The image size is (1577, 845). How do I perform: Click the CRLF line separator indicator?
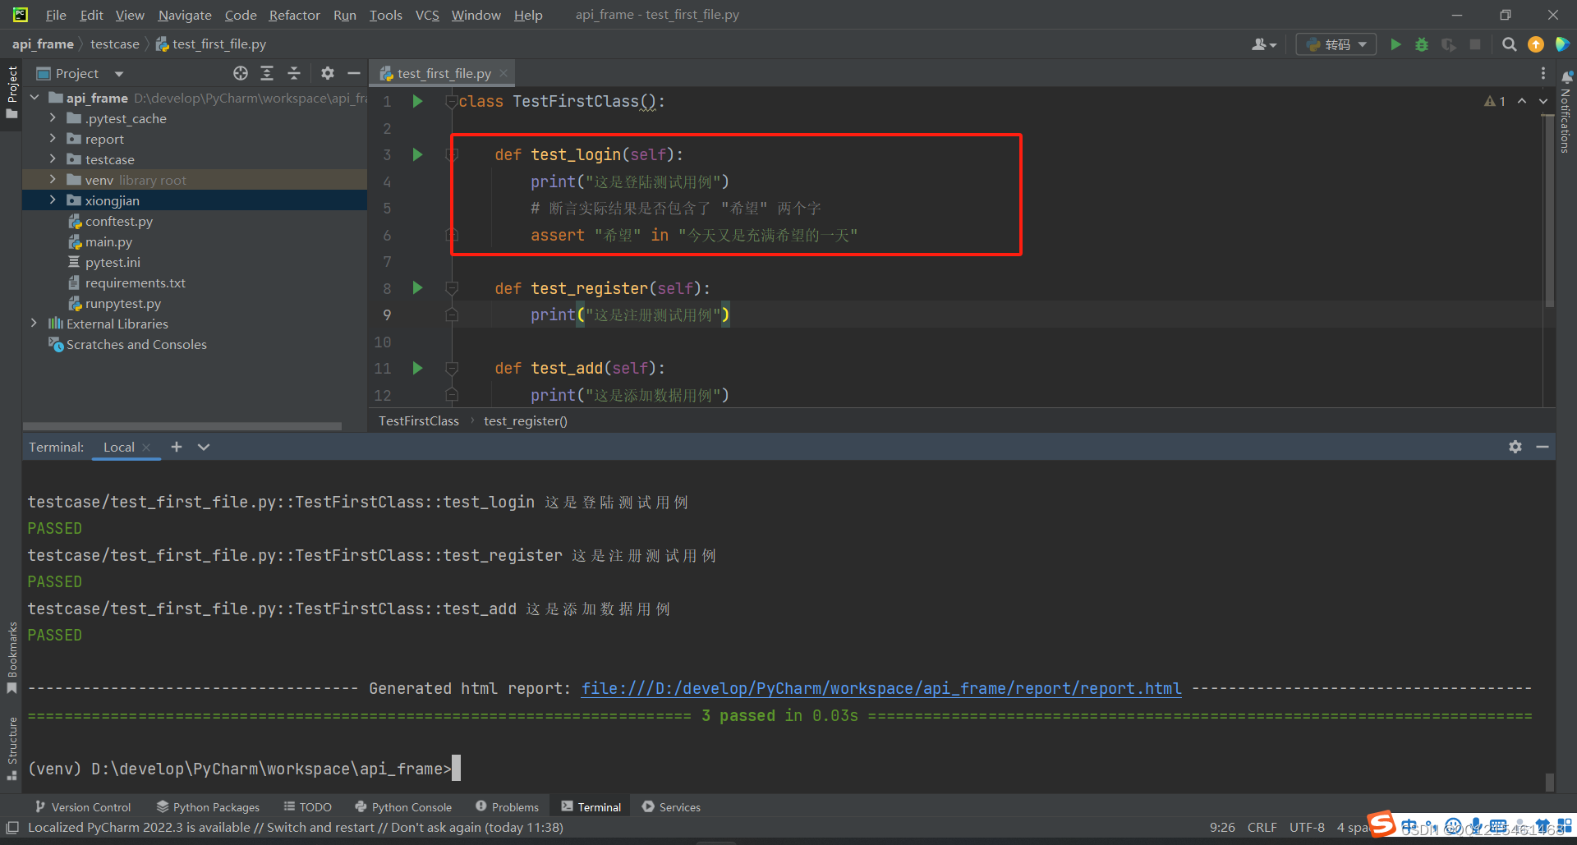[1262, 828]
